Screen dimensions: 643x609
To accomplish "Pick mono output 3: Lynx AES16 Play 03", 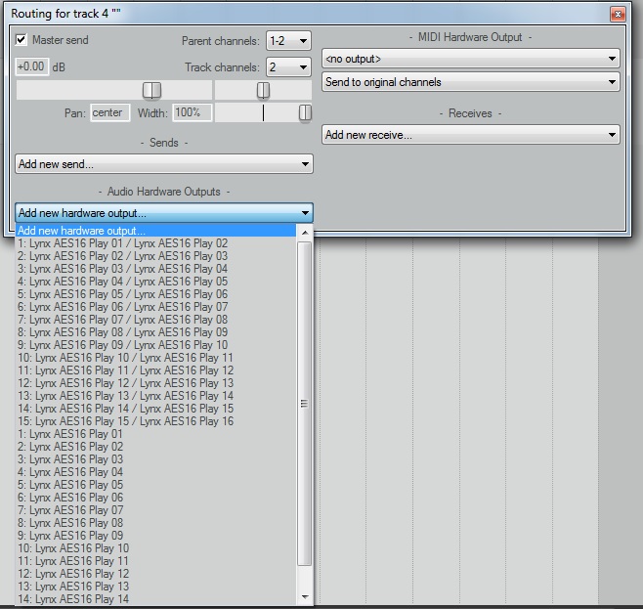I will coord(155,459).
